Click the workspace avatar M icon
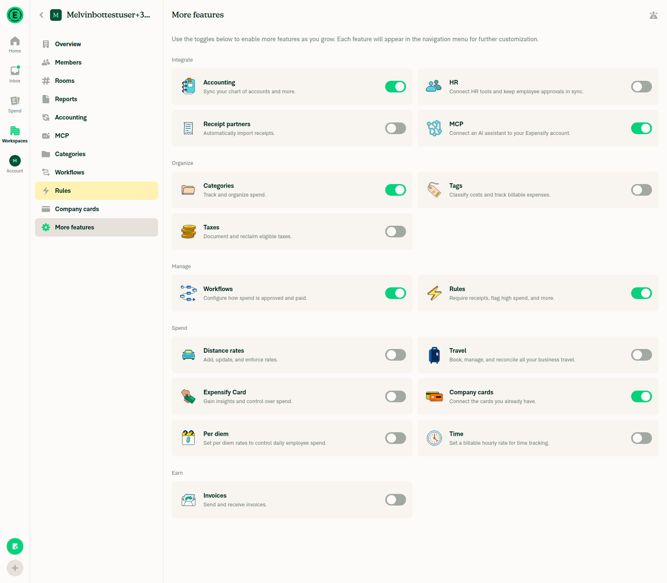Image resolution: width=667 pixels, height=583 pixels. [56, 15]
